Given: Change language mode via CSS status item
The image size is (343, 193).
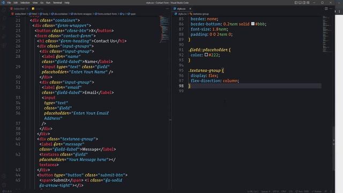Looking at the screenshot, I should click(290, 191).
